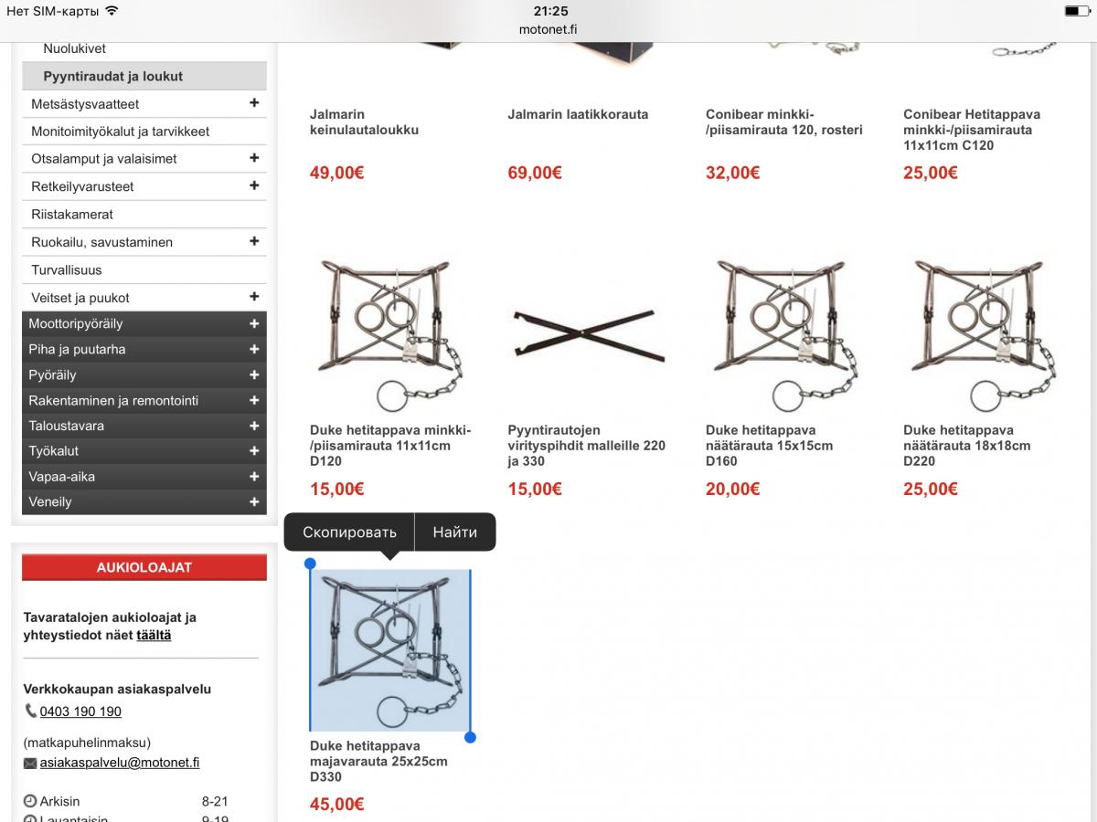Tap the phone icon beside 0403 190 190
This screenshot has height=822, width=1097.
pos(31,711)
